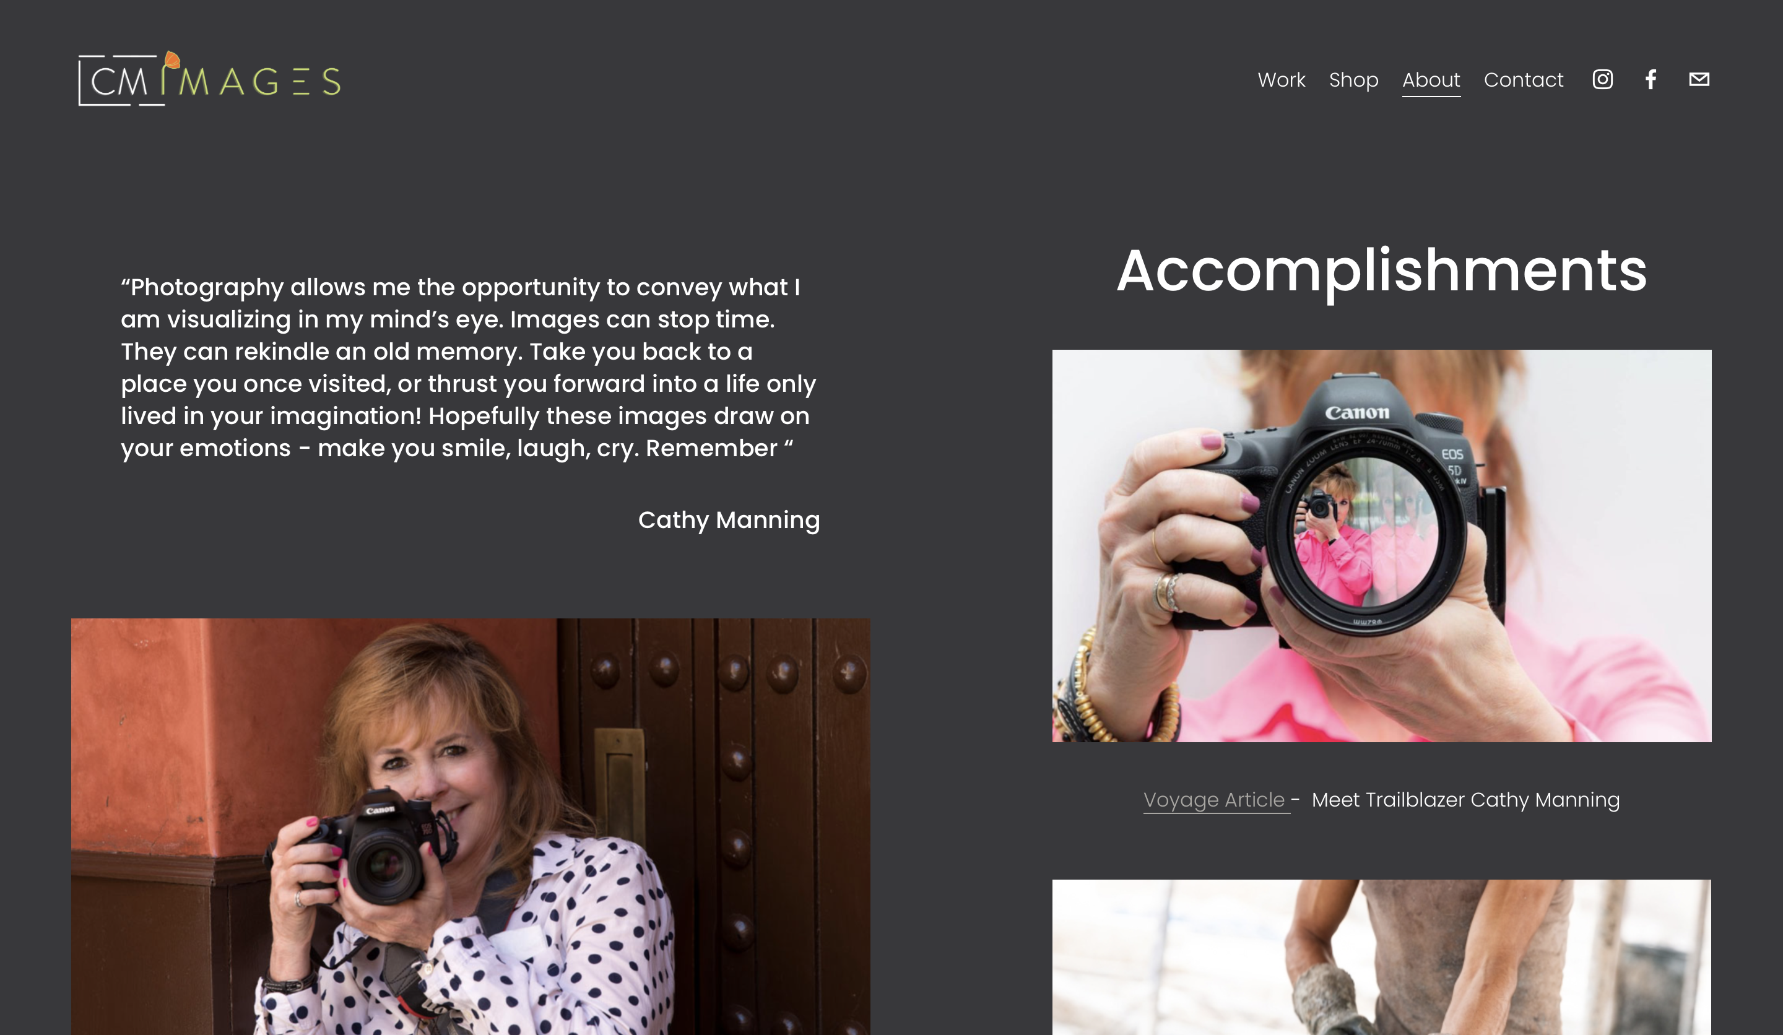Open the partially visible worker photo

click(x=1381, y=957)
